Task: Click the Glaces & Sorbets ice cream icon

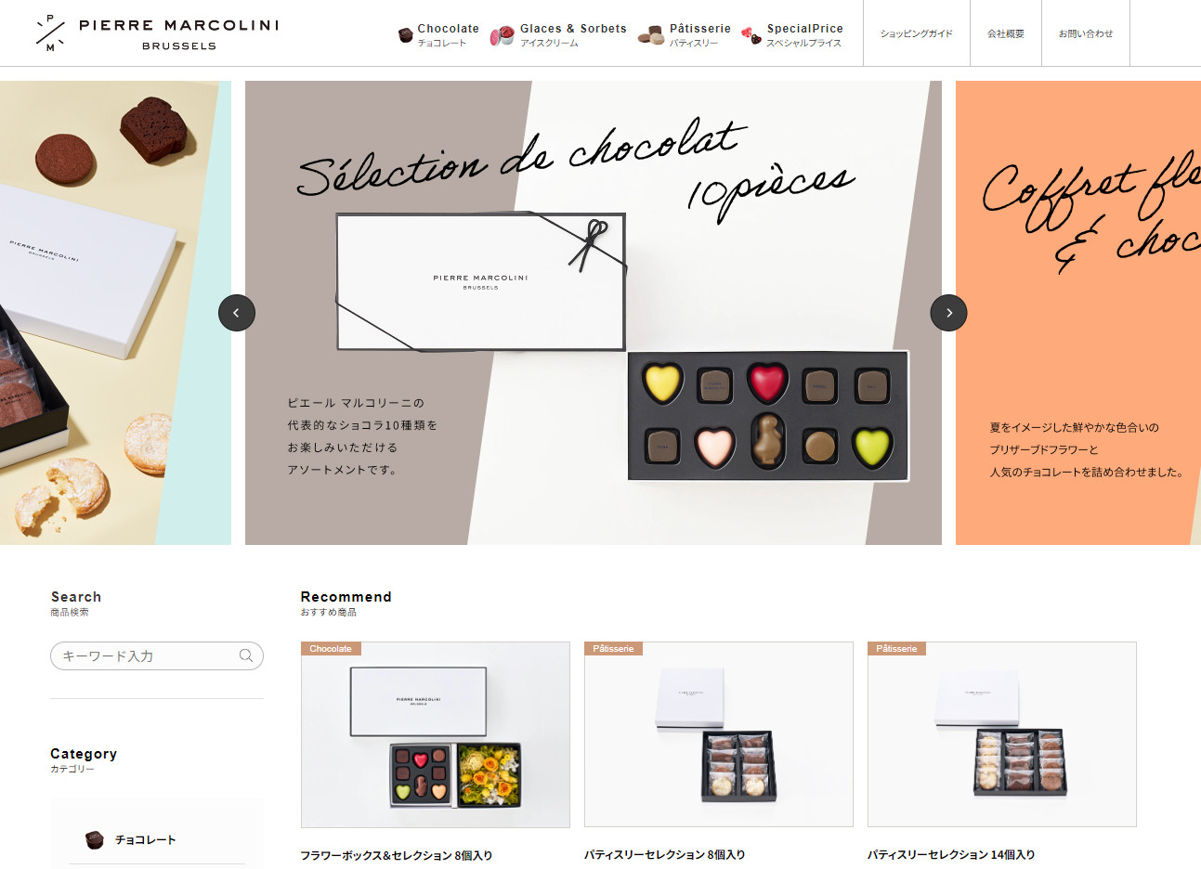Action: 503,35
